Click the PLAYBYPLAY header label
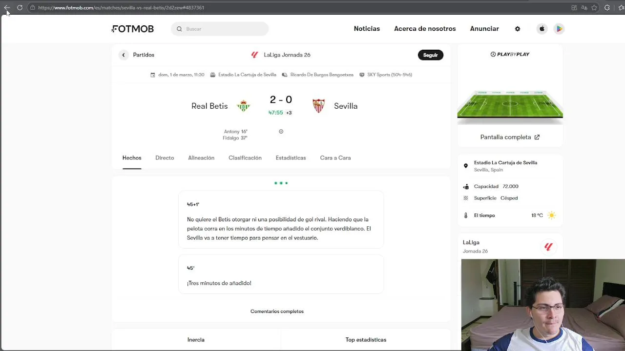 coord(510,54)
